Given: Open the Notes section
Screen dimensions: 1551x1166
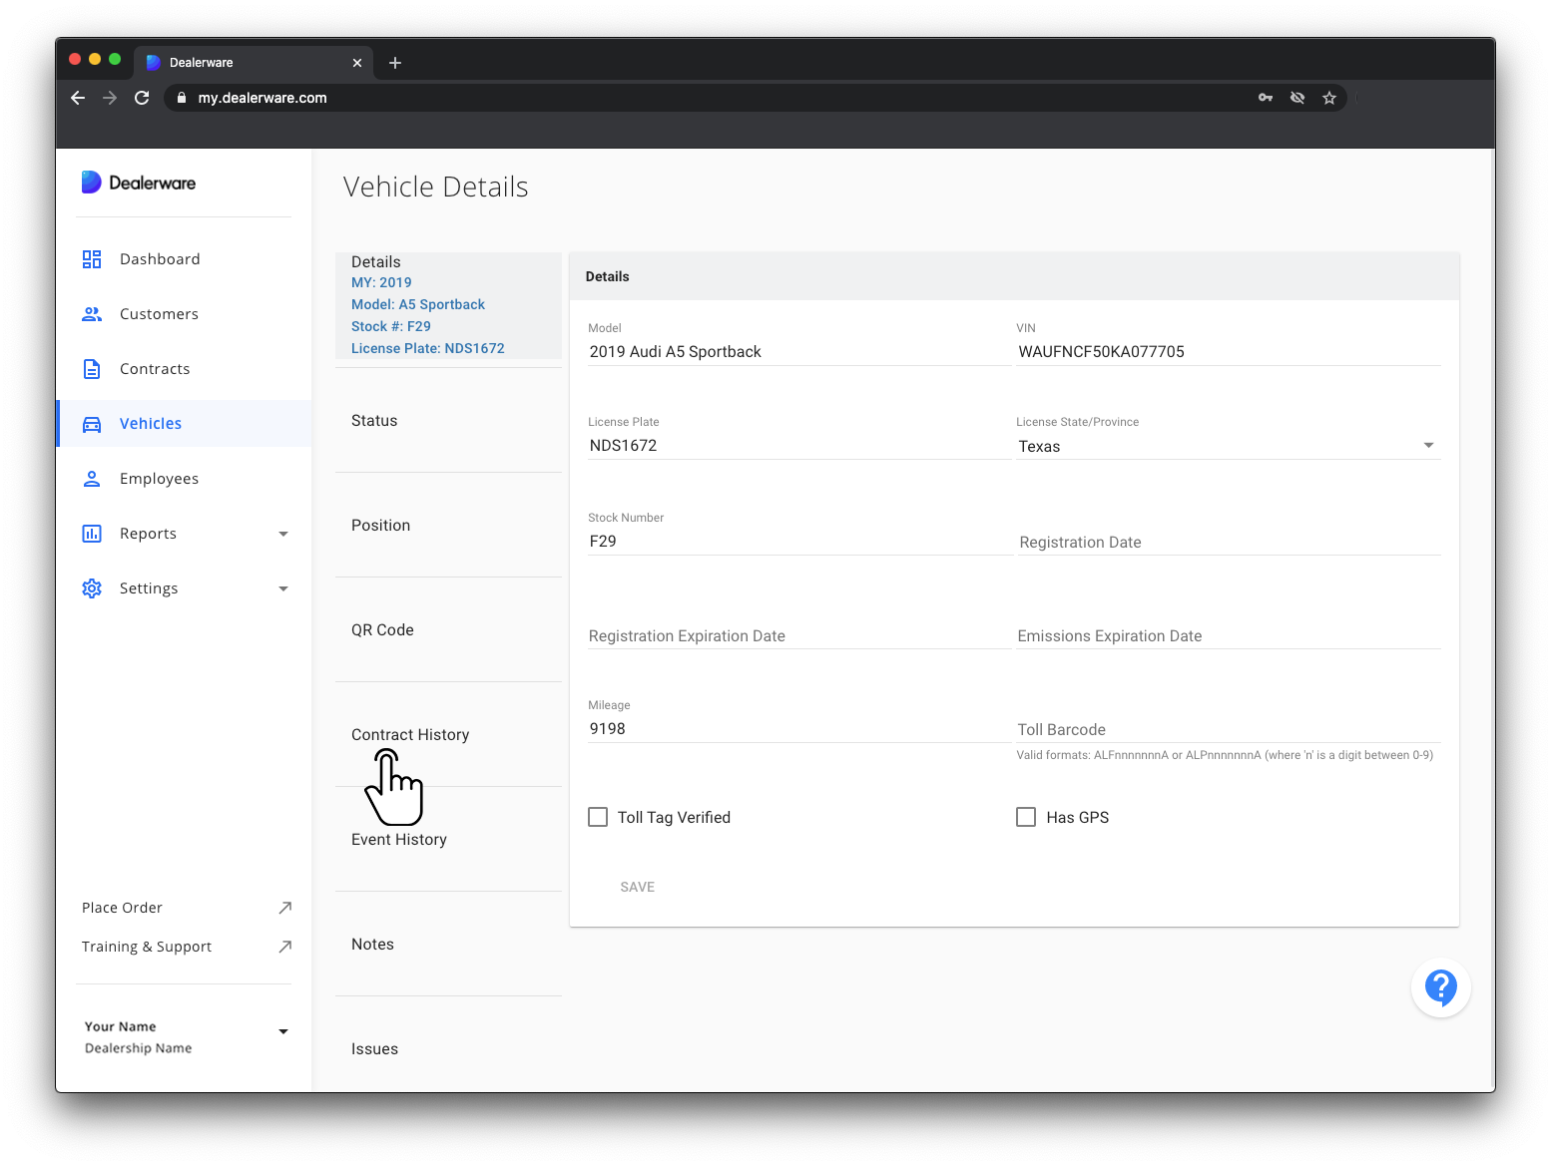Looking at the screenshot, I should pyautogui.click(x=448, y=945).
